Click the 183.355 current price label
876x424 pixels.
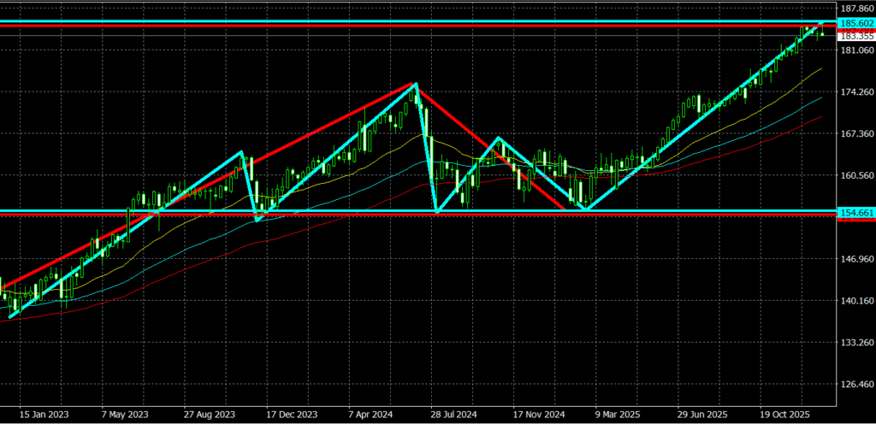(x=855, y=37)
